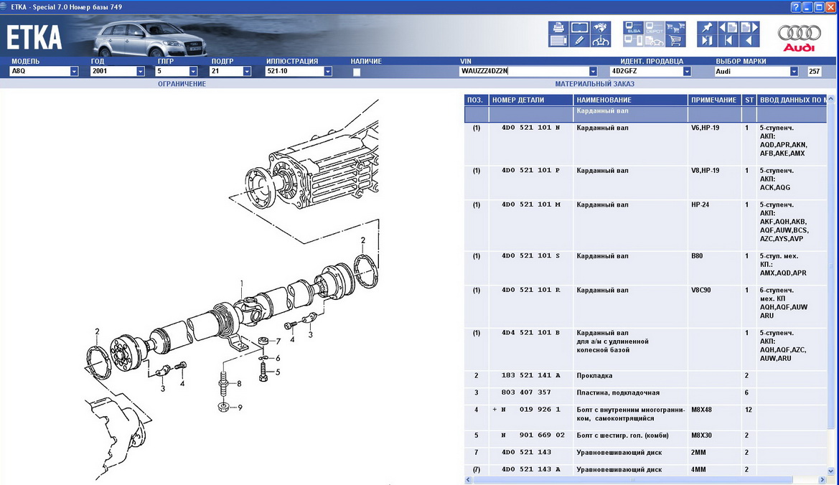Toggle the НАЛИЧИЕ checkbox
839x485 pixels.
click(357, 72)
